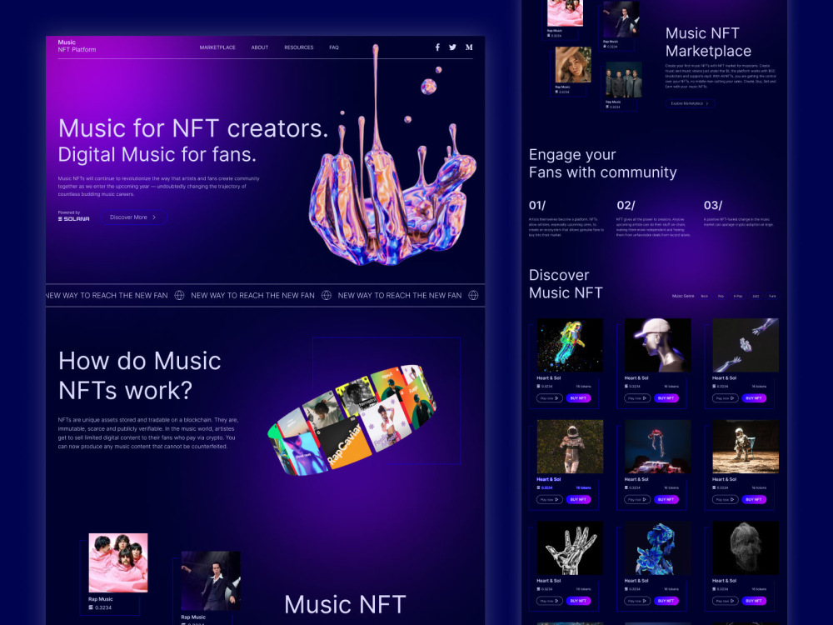The height and width of the screenshot is (625, 833).
Task: Open the standing astronaut NFT artwork
Action: (570, 447)
